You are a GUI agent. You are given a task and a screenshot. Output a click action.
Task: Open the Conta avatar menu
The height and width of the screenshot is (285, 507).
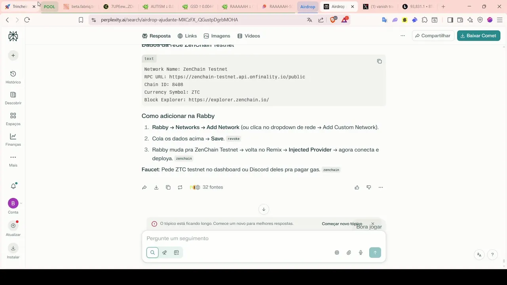[x=13, y=203]
